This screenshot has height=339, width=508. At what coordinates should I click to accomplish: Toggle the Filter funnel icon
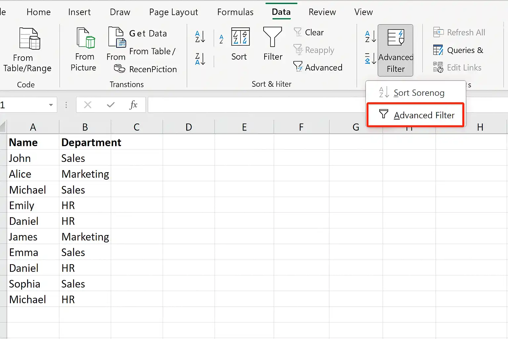coord(273,37)
